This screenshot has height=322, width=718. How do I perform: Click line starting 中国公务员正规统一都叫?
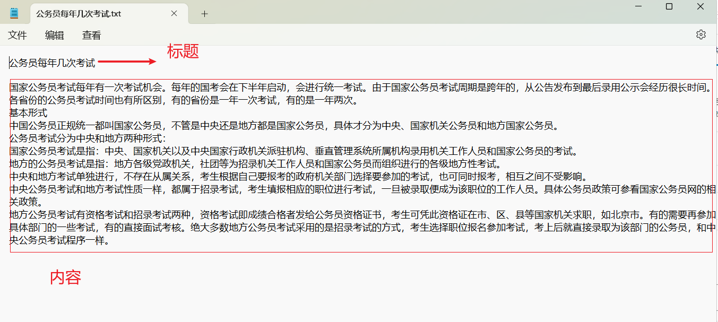tap(284, 126)
